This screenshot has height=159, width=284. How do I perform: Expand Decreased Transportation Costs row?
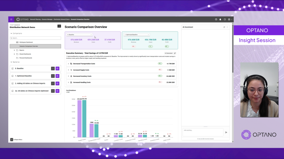tap(69, 64)
